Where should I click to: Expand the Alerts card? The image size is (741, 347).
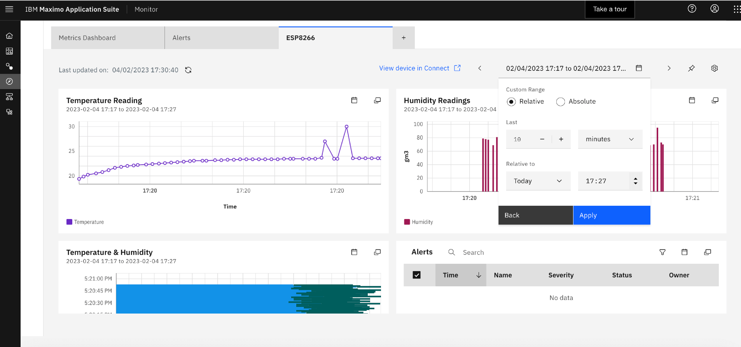[708, 252]
